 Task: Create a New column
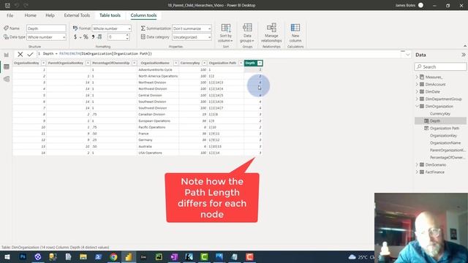(295, 33)
